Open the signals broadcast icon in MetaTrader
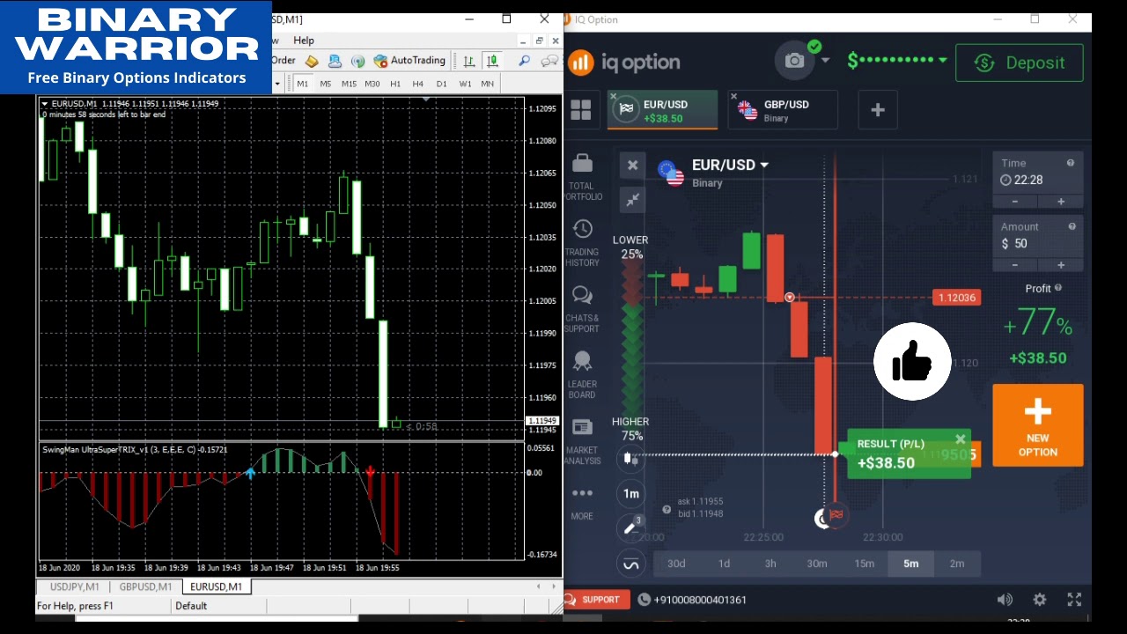The image size is (1127, 634). (x=357, y=61)
